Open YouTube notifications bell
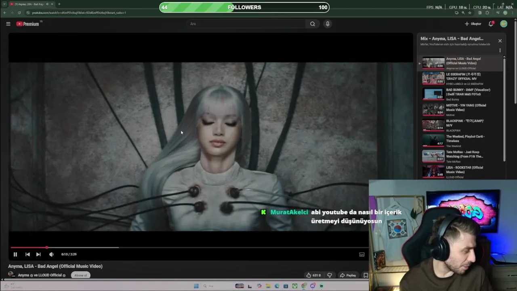517x291 pixels. (x=491, y=24)
